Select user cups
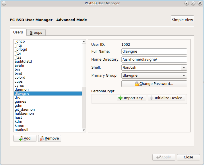 tap(48, 81)
